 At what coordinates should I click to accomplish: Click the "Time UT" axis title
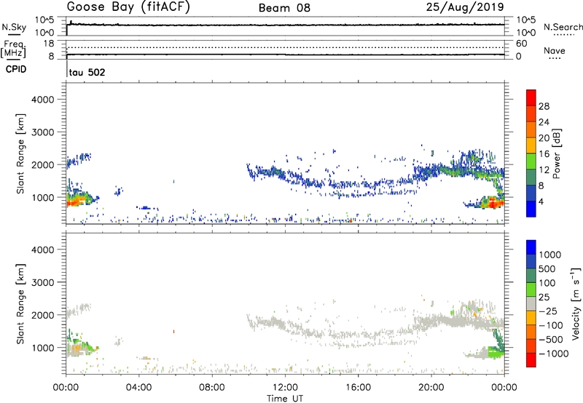(285, 399)
